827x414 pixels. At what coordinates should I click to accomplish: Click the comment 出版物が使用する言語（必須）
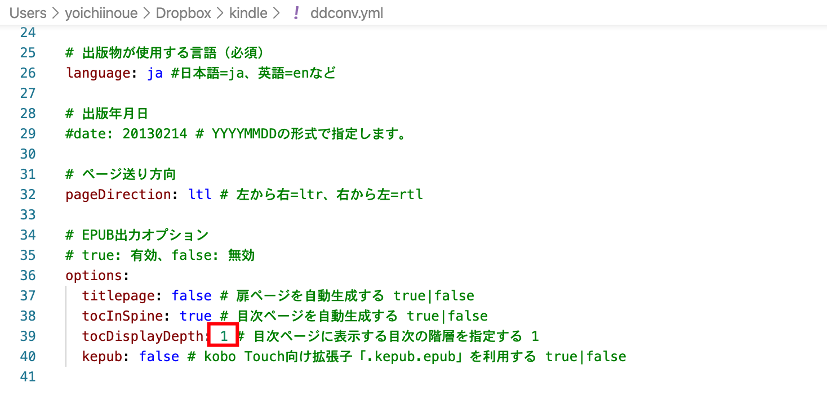174,52
